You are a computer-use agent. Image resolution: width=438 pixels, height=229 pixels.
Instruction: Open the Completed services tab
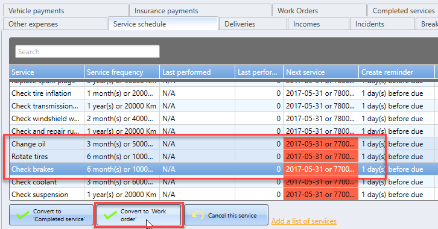pyautogui.click(x=403, y=11)
